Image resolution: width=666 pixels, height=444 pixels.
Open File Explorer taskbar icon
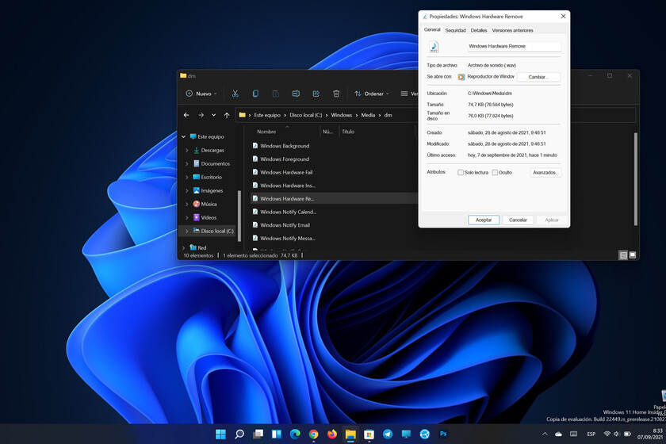tap(350, 434)
